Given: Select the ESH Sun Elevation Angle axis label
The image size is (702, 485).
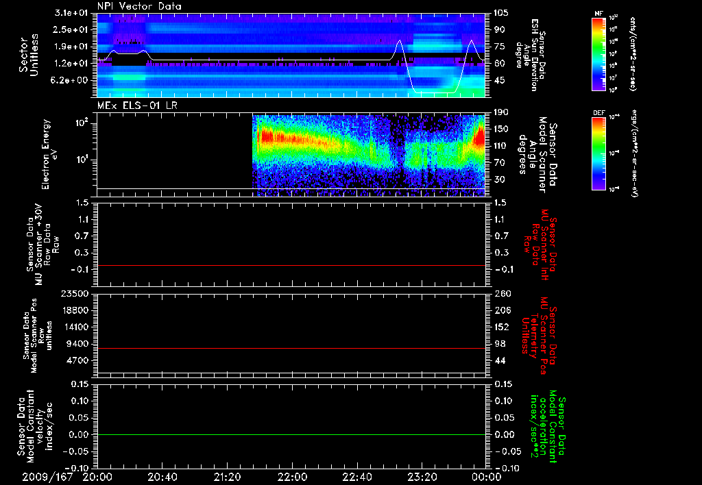Looking at the screenshot, I should tap(532, 55).
